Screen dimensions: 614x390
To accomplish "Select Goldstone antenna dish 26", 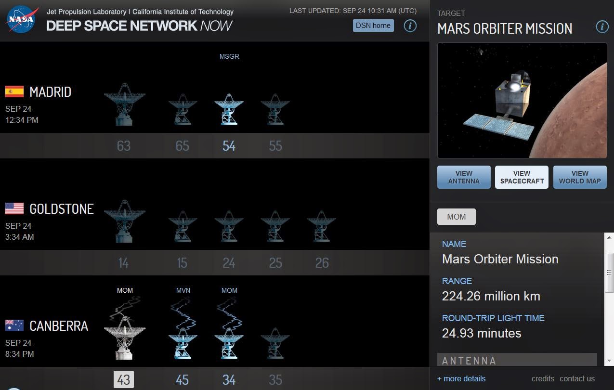I will point(321,226).
